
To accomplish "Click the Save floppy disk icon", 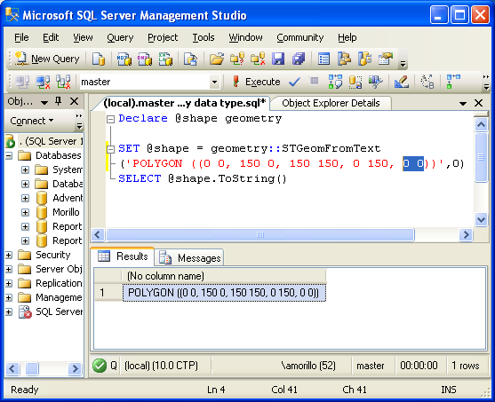I will coord(278,59).
